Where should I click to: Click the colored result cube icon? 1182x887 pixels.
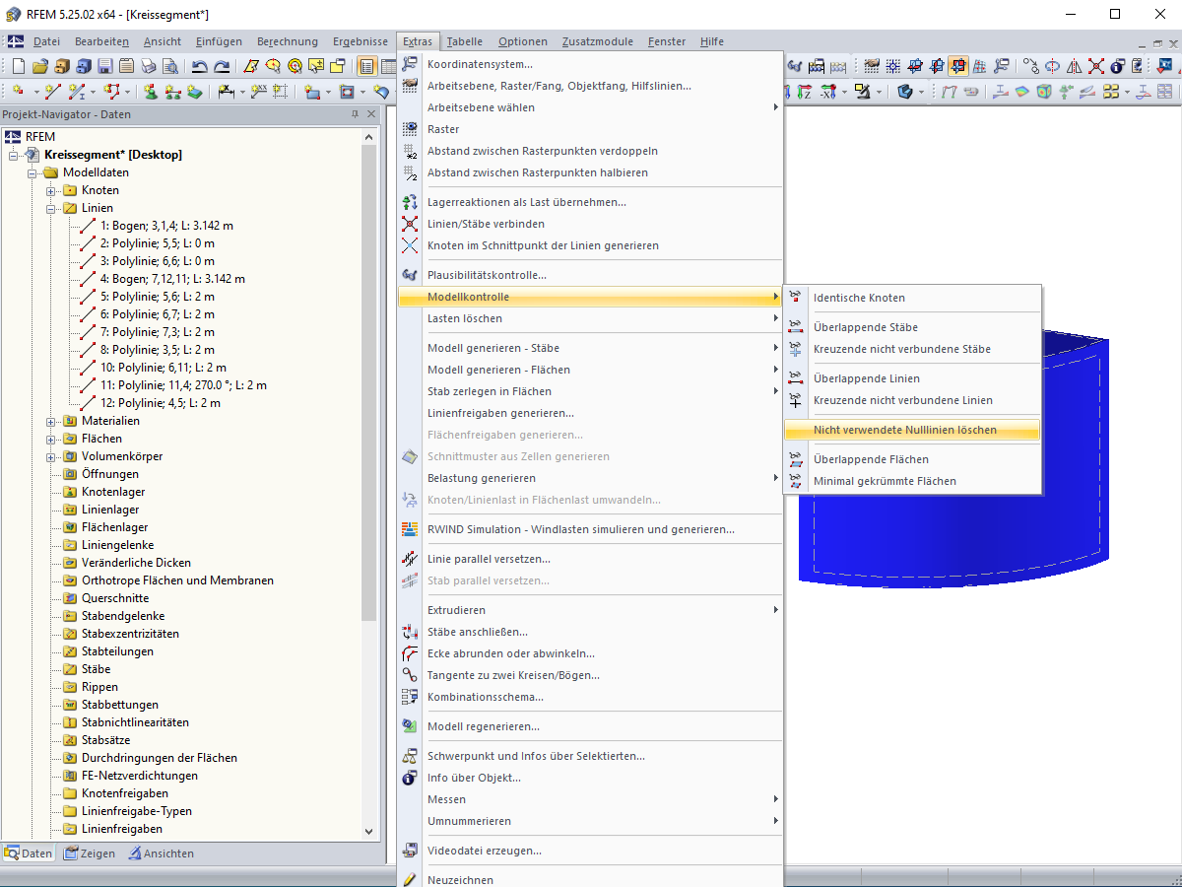tap(1044, 91)
